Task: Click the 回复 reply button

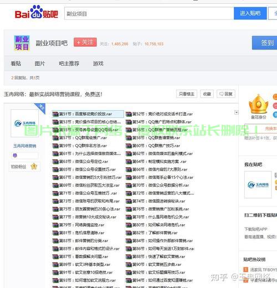Action: 226,94
